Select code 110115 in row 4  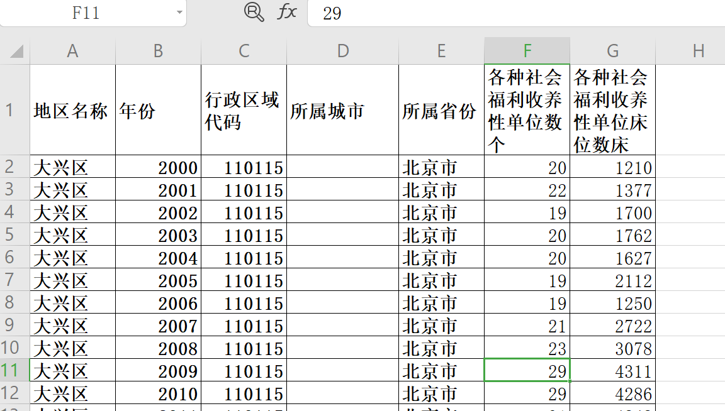pyautogui.click(x=244, y=212)
